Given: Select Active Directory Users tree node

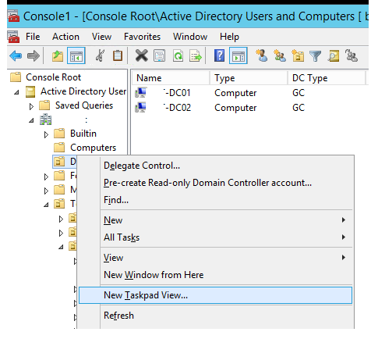Looking at the screenshot, I should [x=83, y=91].
